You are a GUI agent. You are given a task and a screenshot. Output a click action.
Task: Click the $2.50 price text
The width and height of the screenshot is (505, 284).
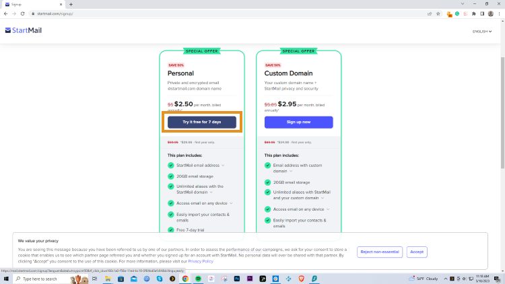[x=184, y=104]
